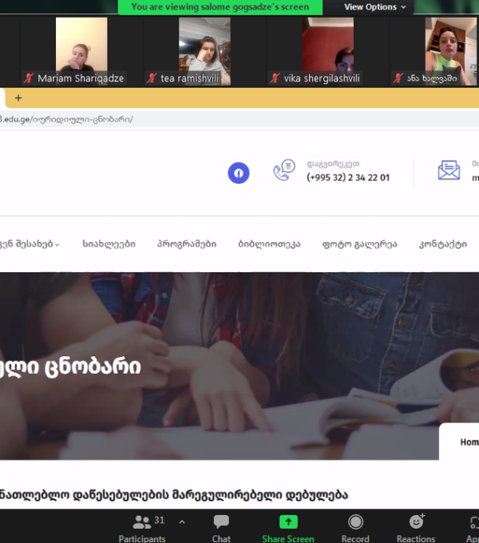Viewport: 479px width, 543px height.
Task: Click ანა ხალვაში's muted microphone icon
Action: tap(398, 78)
